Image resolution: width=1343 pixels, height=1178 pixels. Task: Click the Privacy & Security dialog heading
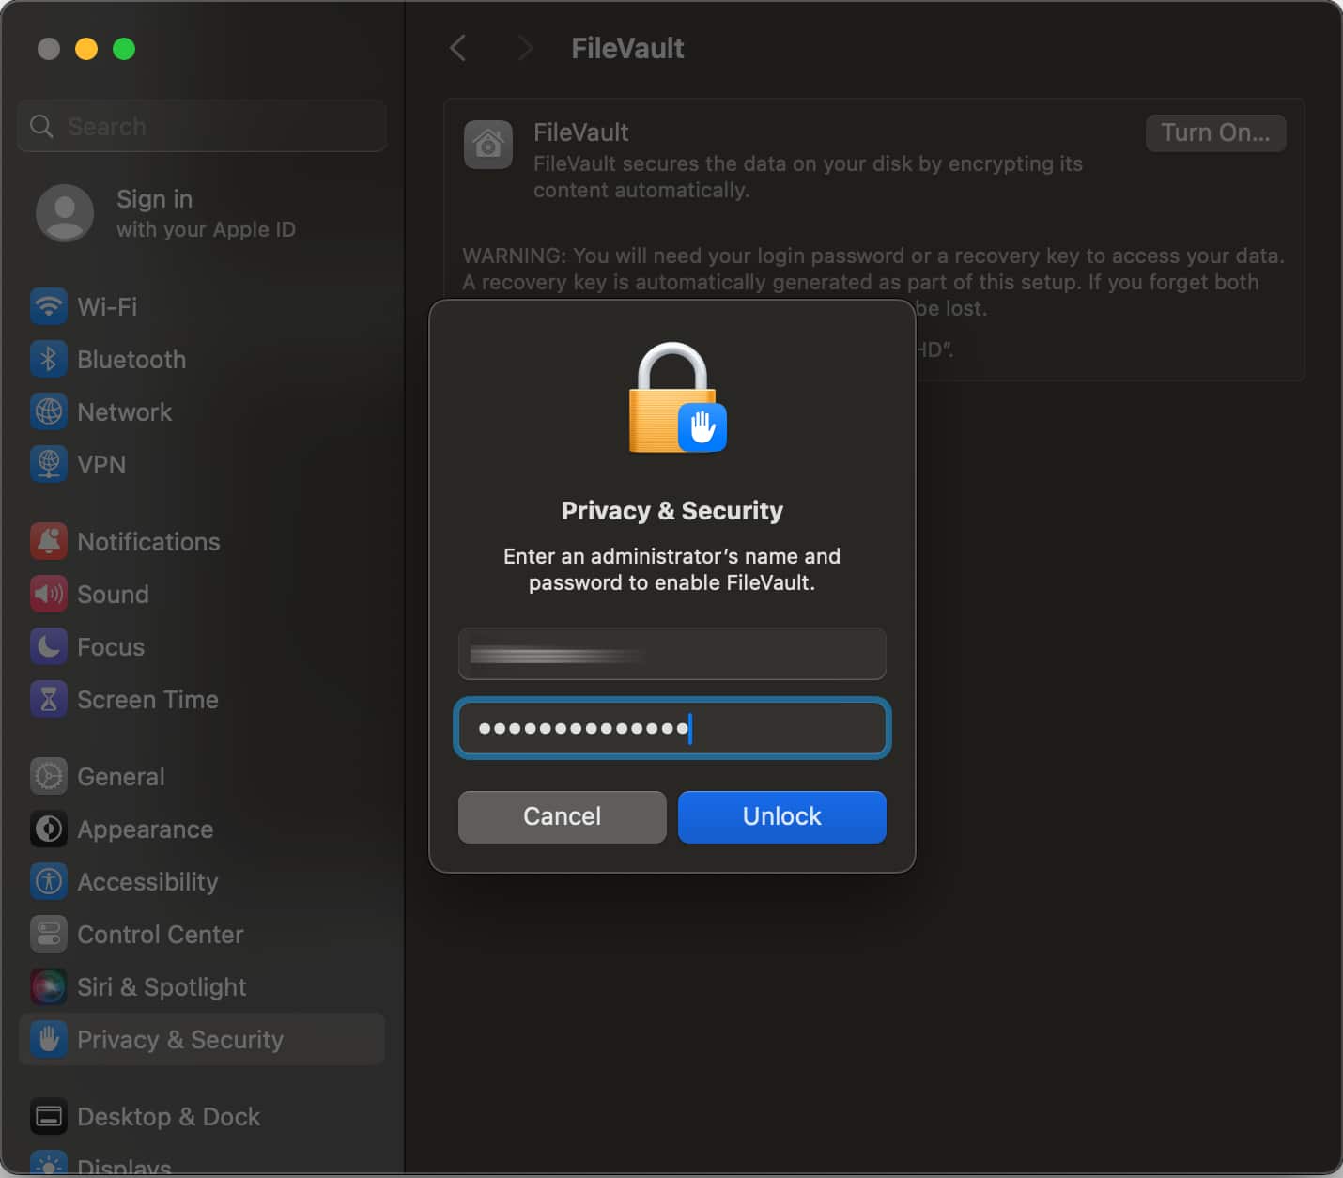[672, 510]
